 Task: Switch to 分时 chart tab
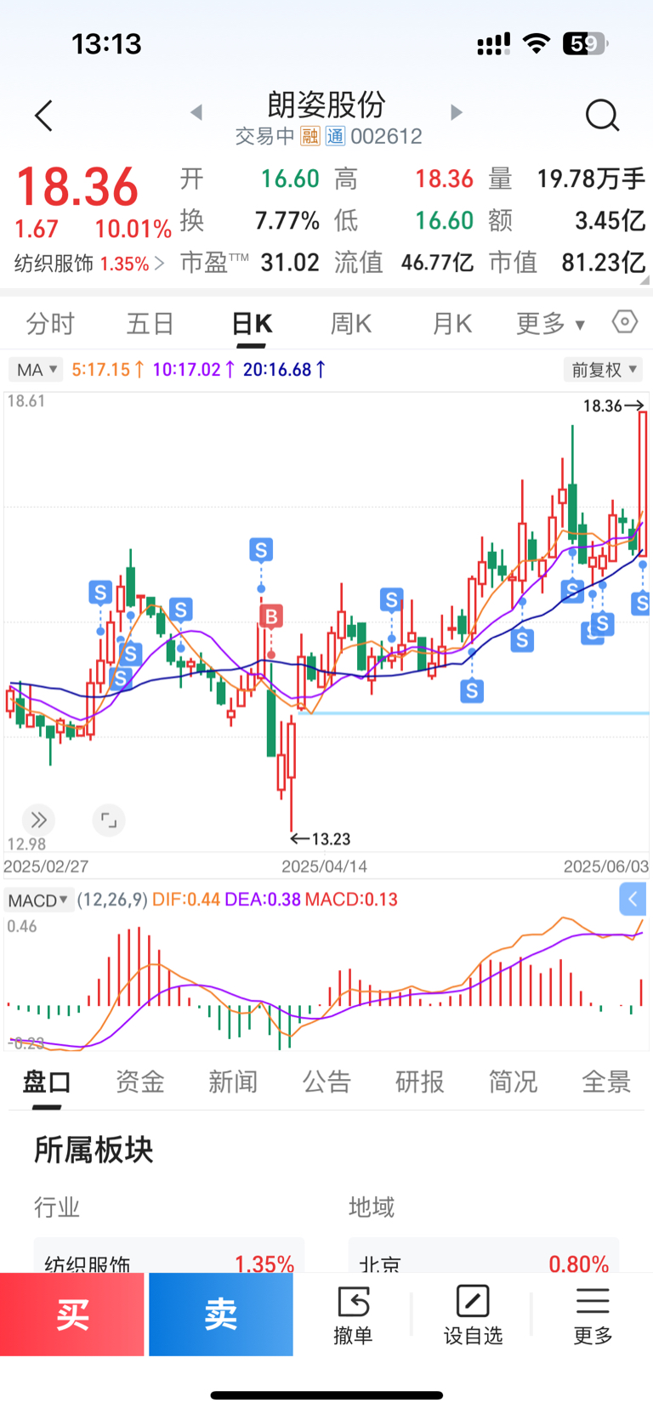click(x=50, y=324)
